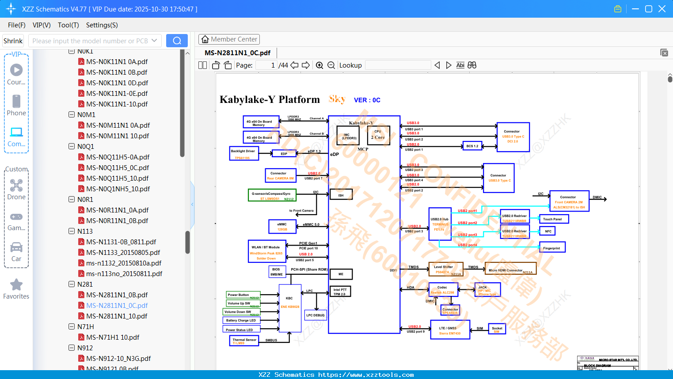673x379 pixels.
Task: Open the Settings(S) menu
Action: pos(102,25)
